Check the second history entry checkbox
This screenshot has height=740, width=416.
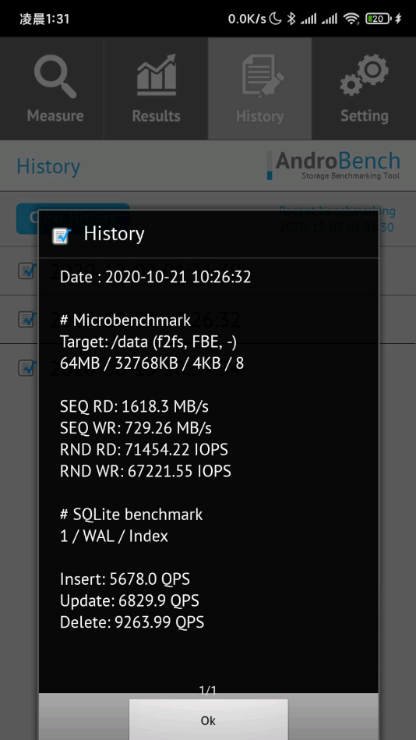pyautogui.click(x=26, y=319)
